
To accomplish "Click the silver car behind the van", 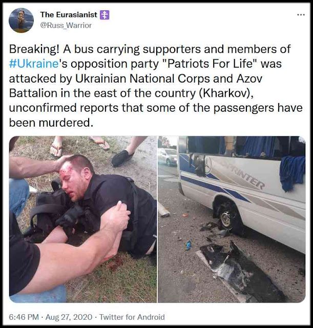I will [x=168, y=156].
